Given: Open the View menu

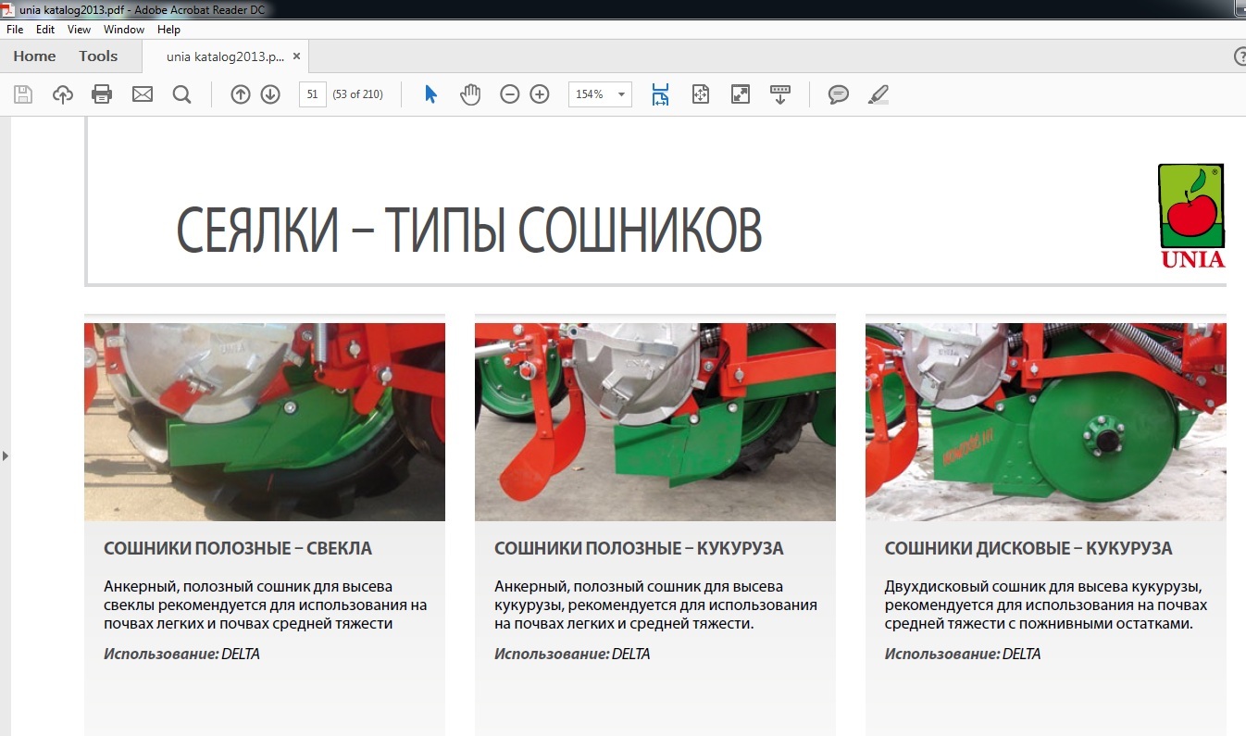Looking at the screenshot, I should 80,30.
